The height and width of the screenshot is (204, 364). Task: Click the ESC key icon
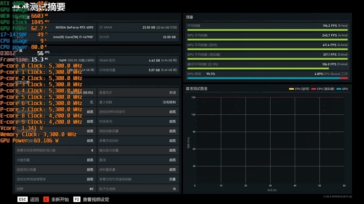click(x=22, y=199)
